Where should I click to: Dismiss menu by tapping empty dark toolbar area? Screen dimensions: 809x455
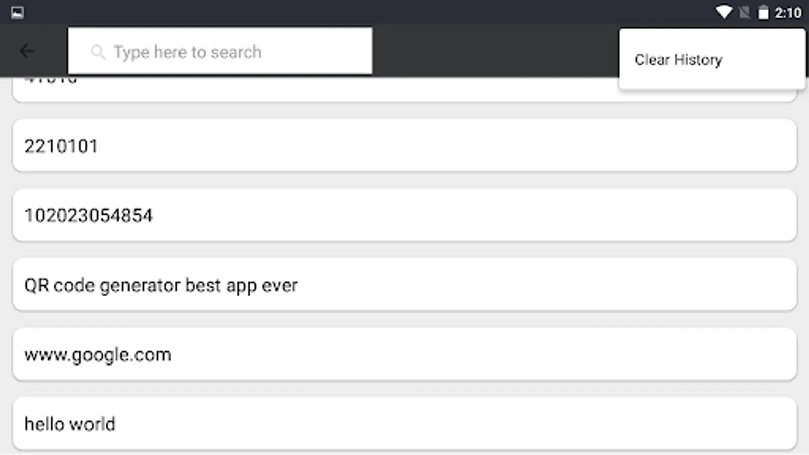pos(496,51)
